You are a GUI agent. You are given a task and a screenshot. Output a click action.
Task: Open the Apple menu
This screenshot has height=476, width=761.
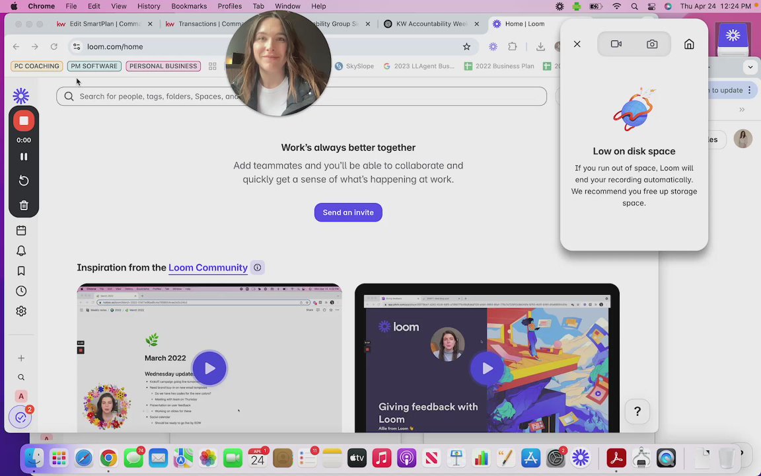click(x=14, y=7)
